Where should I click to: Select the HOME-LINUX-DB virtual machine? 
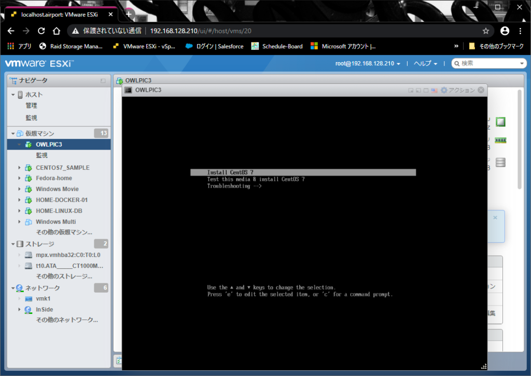point(59,211)
